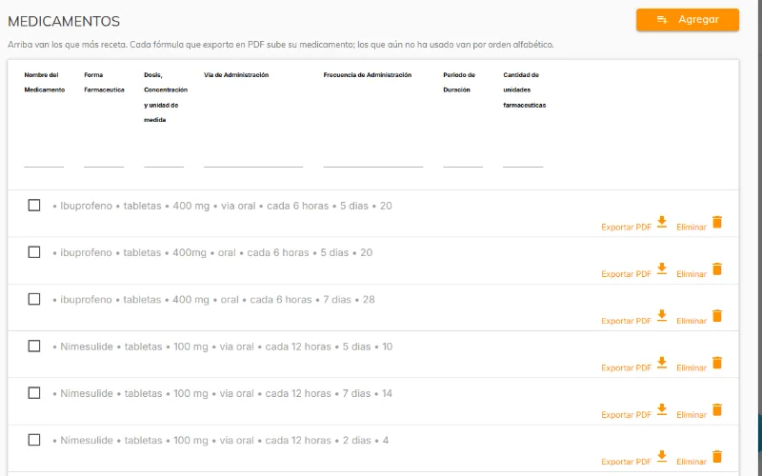Mark checkbox for Nimesulide 7 dias 14
Viewport: 762px width, 476px height.
[34, 393]
